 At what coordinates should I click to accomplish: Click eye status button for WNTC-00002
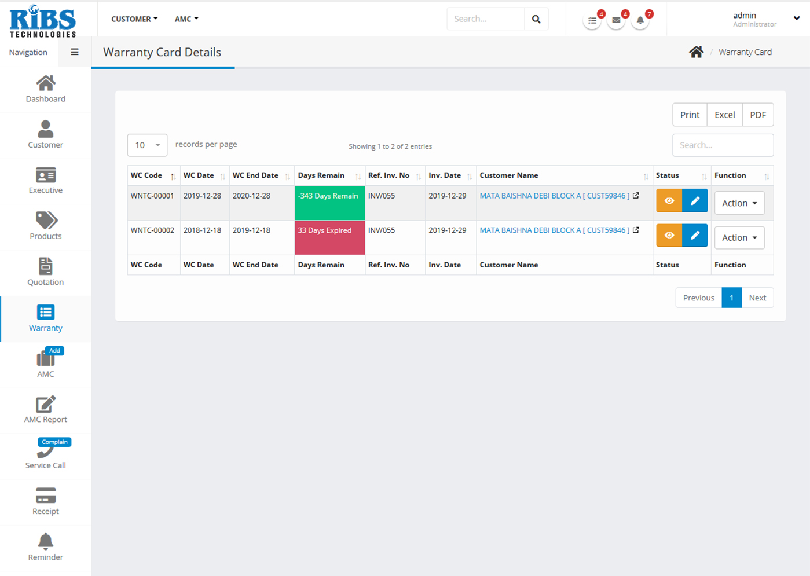click(669, 235)
